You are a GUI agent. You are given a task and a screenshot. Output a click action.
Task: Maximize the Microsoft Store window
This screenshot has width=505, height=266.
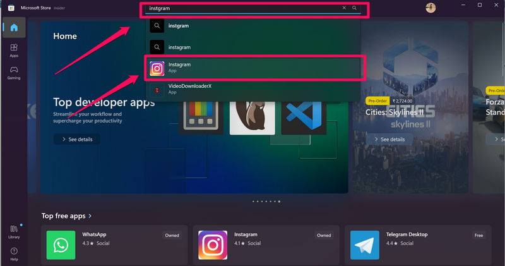click(480, 5)
